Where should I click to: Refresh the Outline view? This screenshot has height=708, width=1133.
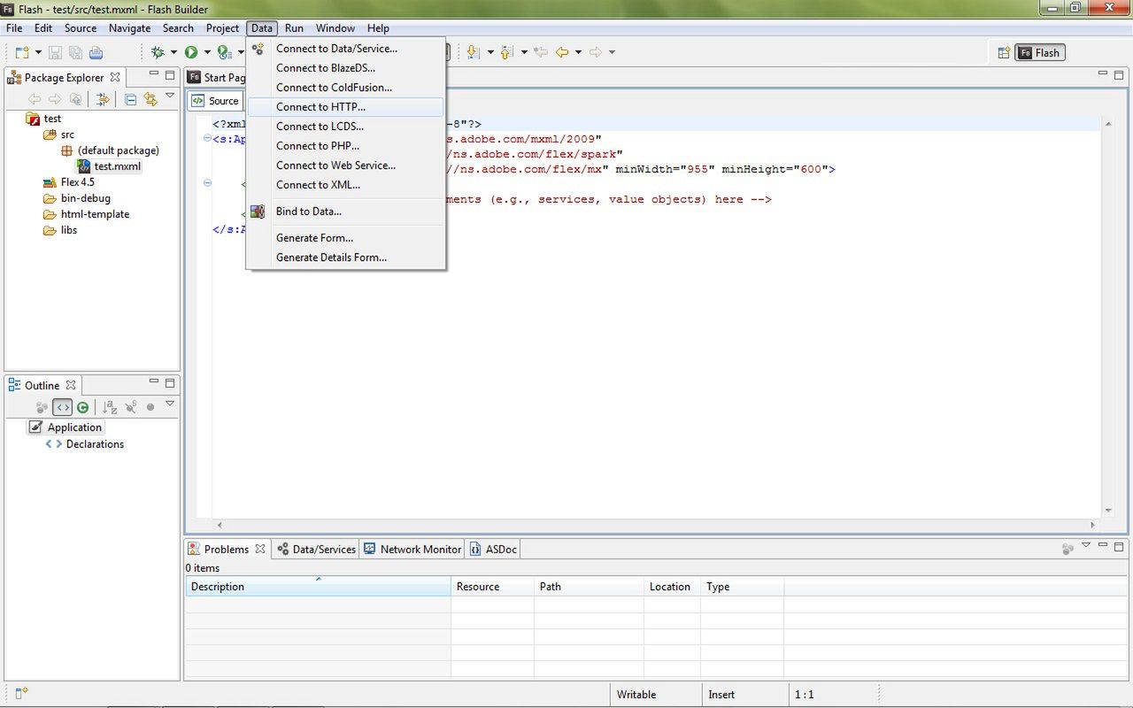coord(82,407)
